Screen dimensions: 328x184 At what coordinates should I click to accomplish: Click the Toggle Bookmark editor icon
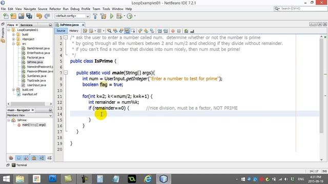[152, 31]
